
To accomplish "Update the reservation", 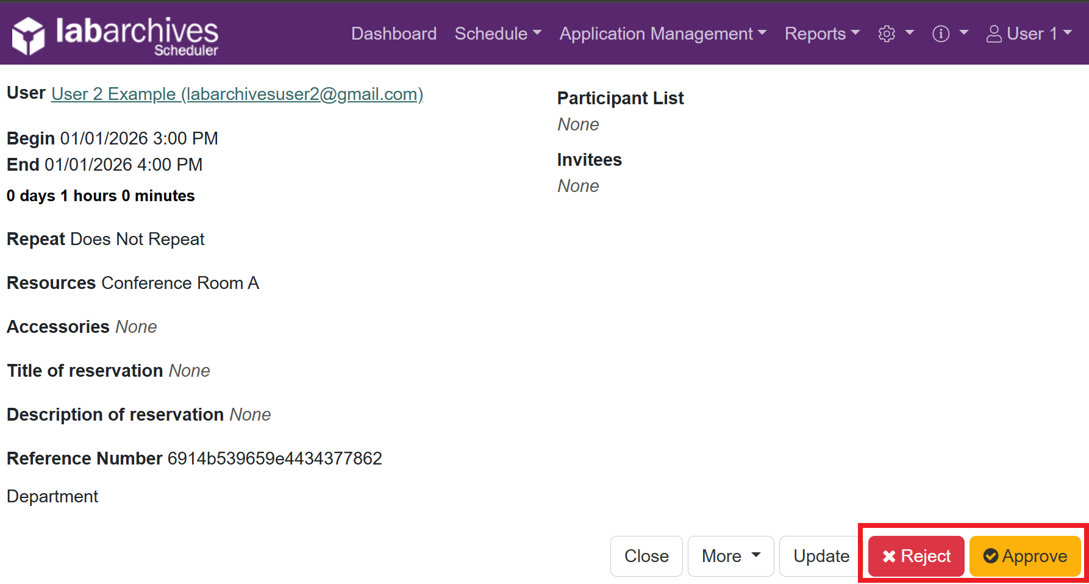I will [821, 555].
